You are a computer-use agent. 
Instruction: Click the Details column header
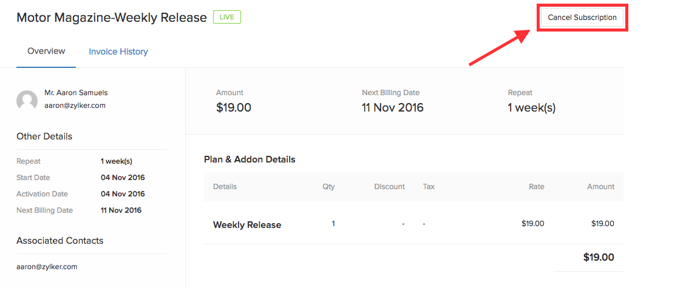[225, 187]
